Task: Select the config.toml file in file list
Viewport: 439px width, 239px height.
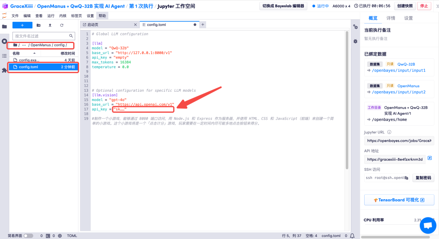Action: click(x=43, y=67)
